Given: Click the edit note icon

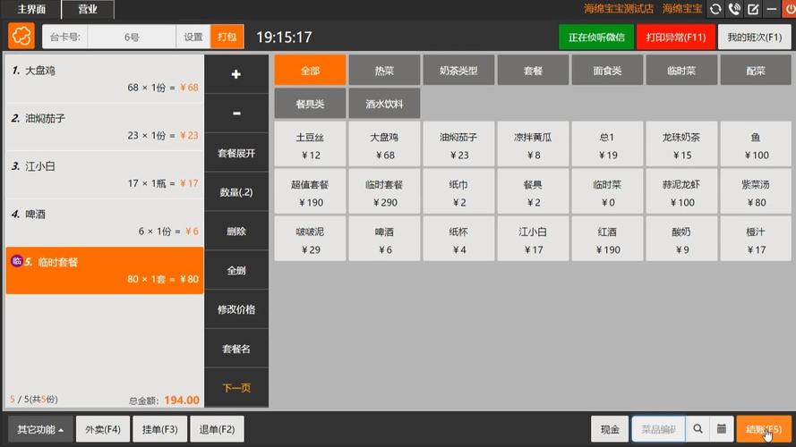Looking at the screenshot, I should pyautogui.click(x=753, y=9).
